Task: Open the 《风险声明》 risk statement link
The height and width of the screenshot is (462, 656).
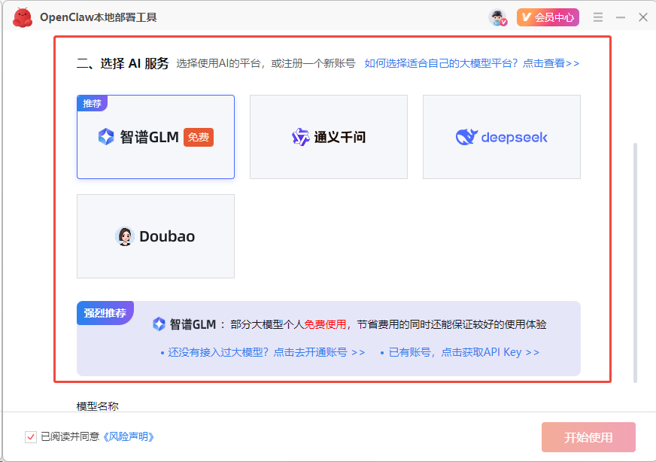Action: [129, 436]
